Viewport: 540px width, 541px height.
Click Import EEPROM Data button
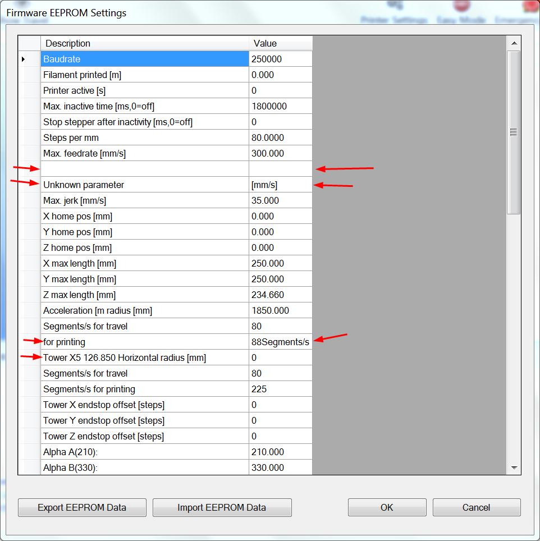(222, 507)
